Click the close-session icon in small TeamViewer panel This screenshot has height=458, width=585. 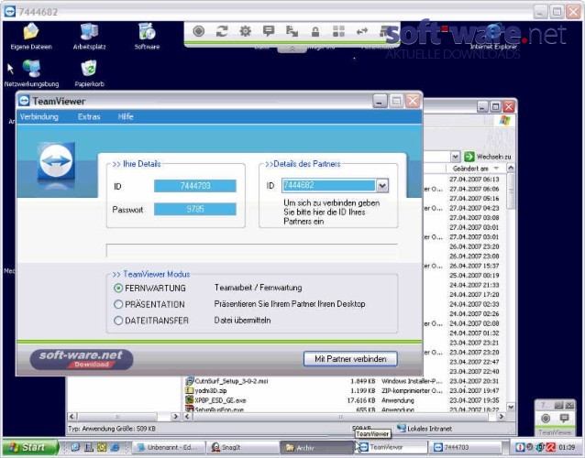(546, 418)
